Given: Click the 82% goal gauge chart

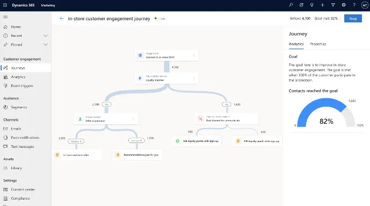Looking at the screenshot, I should pyautogui.click(x=326, y=113).
